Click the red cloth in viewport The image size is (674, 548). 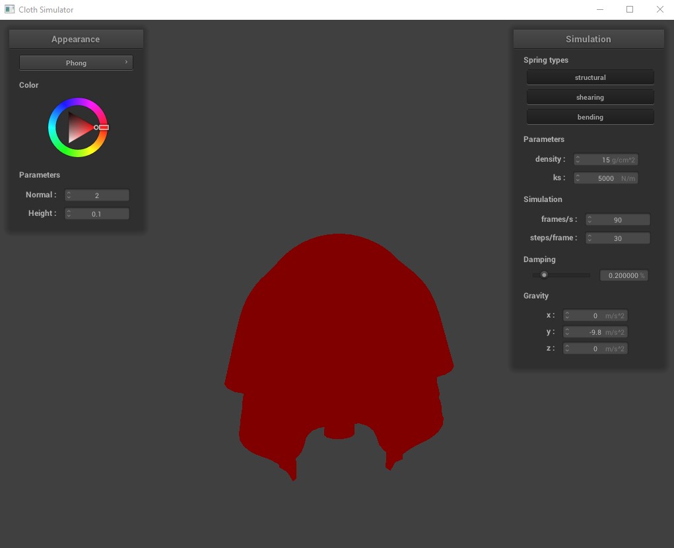point(339,344)
